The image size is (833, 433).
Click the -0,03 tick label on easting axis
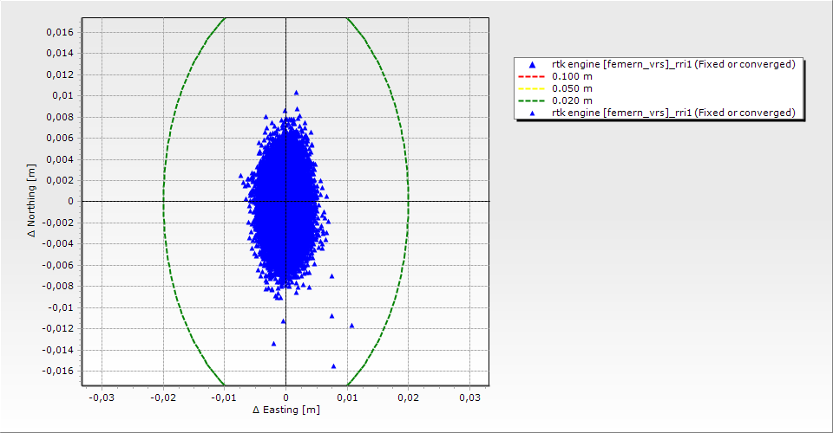[x=102, y=397]
